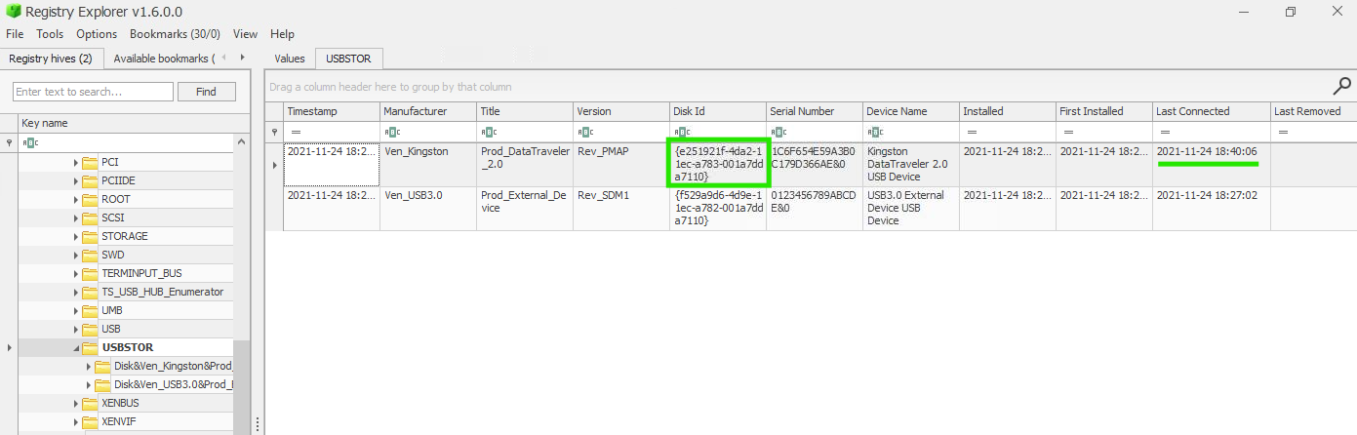
Task: Click the Rev_PMAP version cell
Action: click(620, 165)
